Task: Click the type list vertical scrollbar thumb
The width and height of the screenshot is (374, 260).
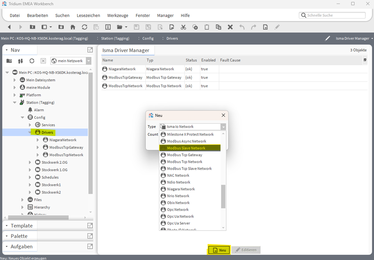Action: (x=223, y=196)
